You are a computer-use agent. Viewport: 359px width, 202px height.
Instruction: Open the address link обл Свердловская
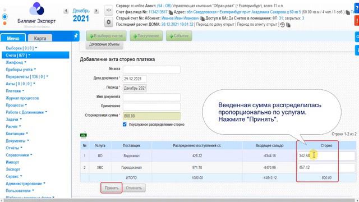coord(243,12)
